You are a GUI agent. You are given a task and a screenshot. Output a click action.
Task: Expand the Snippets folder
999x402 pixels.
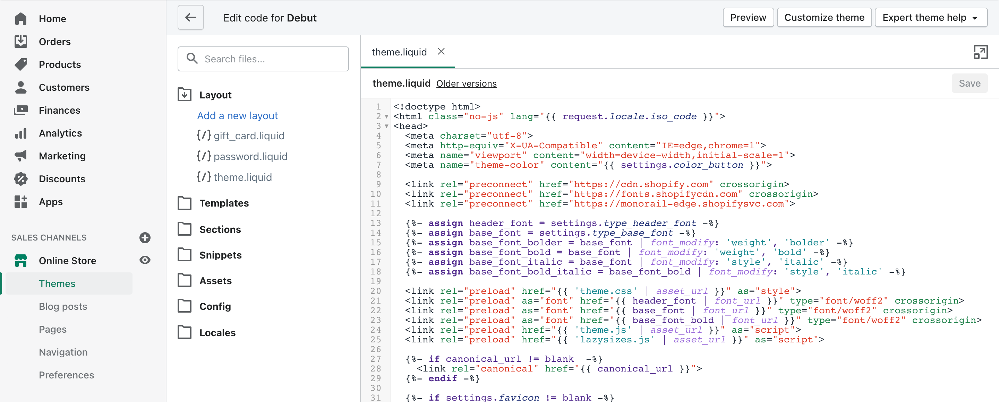tap(220, 255)
